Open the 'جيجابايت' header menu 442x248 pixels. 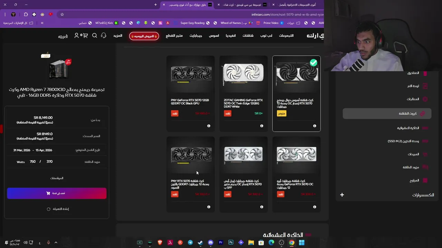click(x=196, y=35)
